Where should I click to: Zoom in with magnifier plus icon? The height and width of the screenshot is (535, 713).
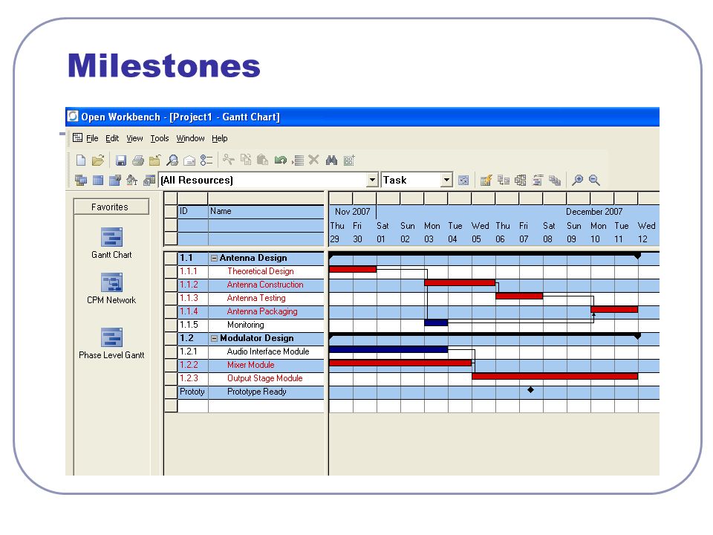click(578, 180)
